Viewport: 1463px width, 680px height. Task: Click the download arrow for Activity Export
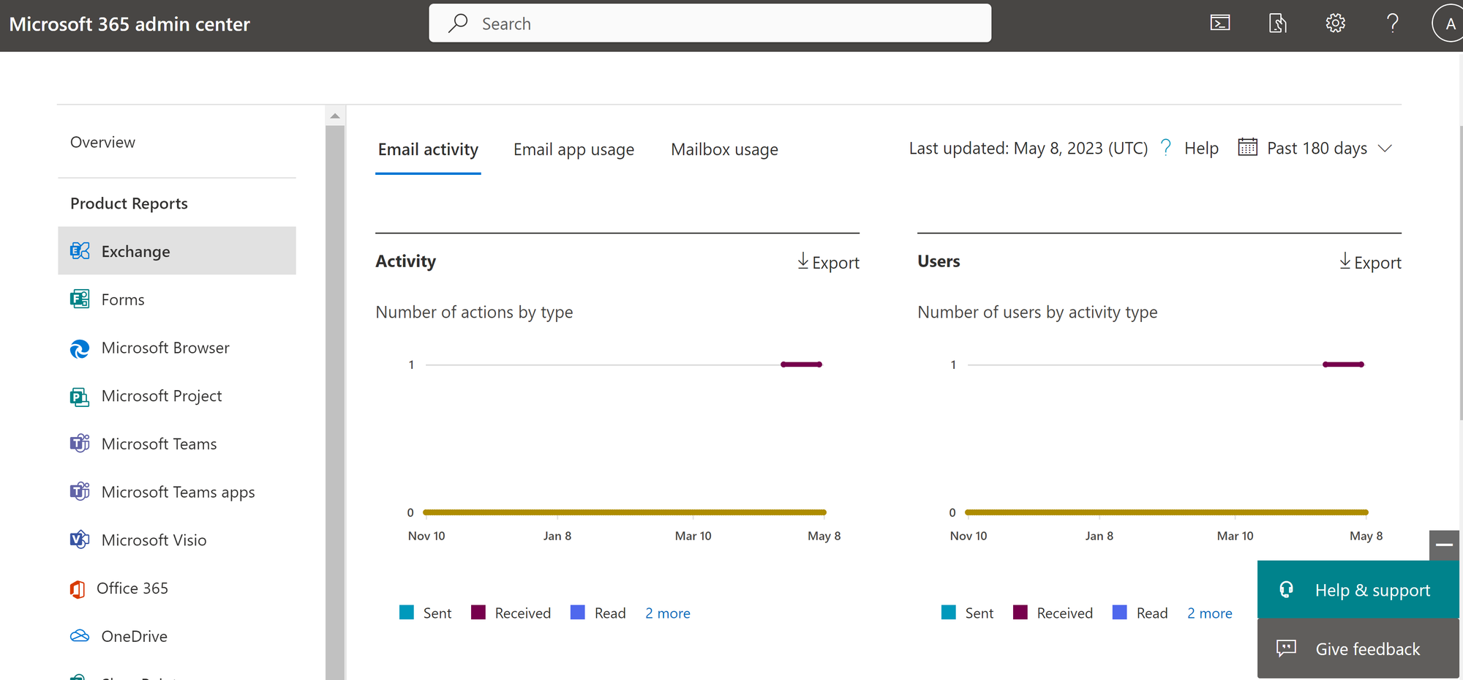coord(803,261)
